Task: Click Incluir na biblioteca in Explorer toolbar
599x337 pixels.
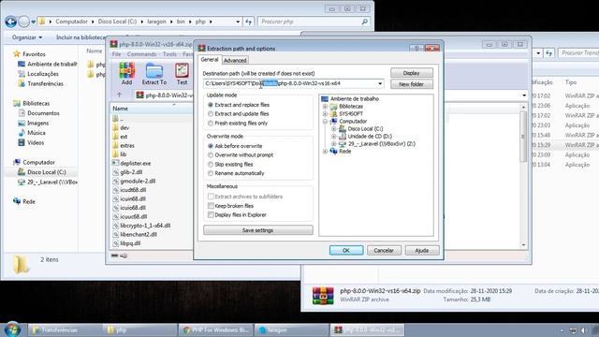Action: pyautogui.click(x=81, y=37)
